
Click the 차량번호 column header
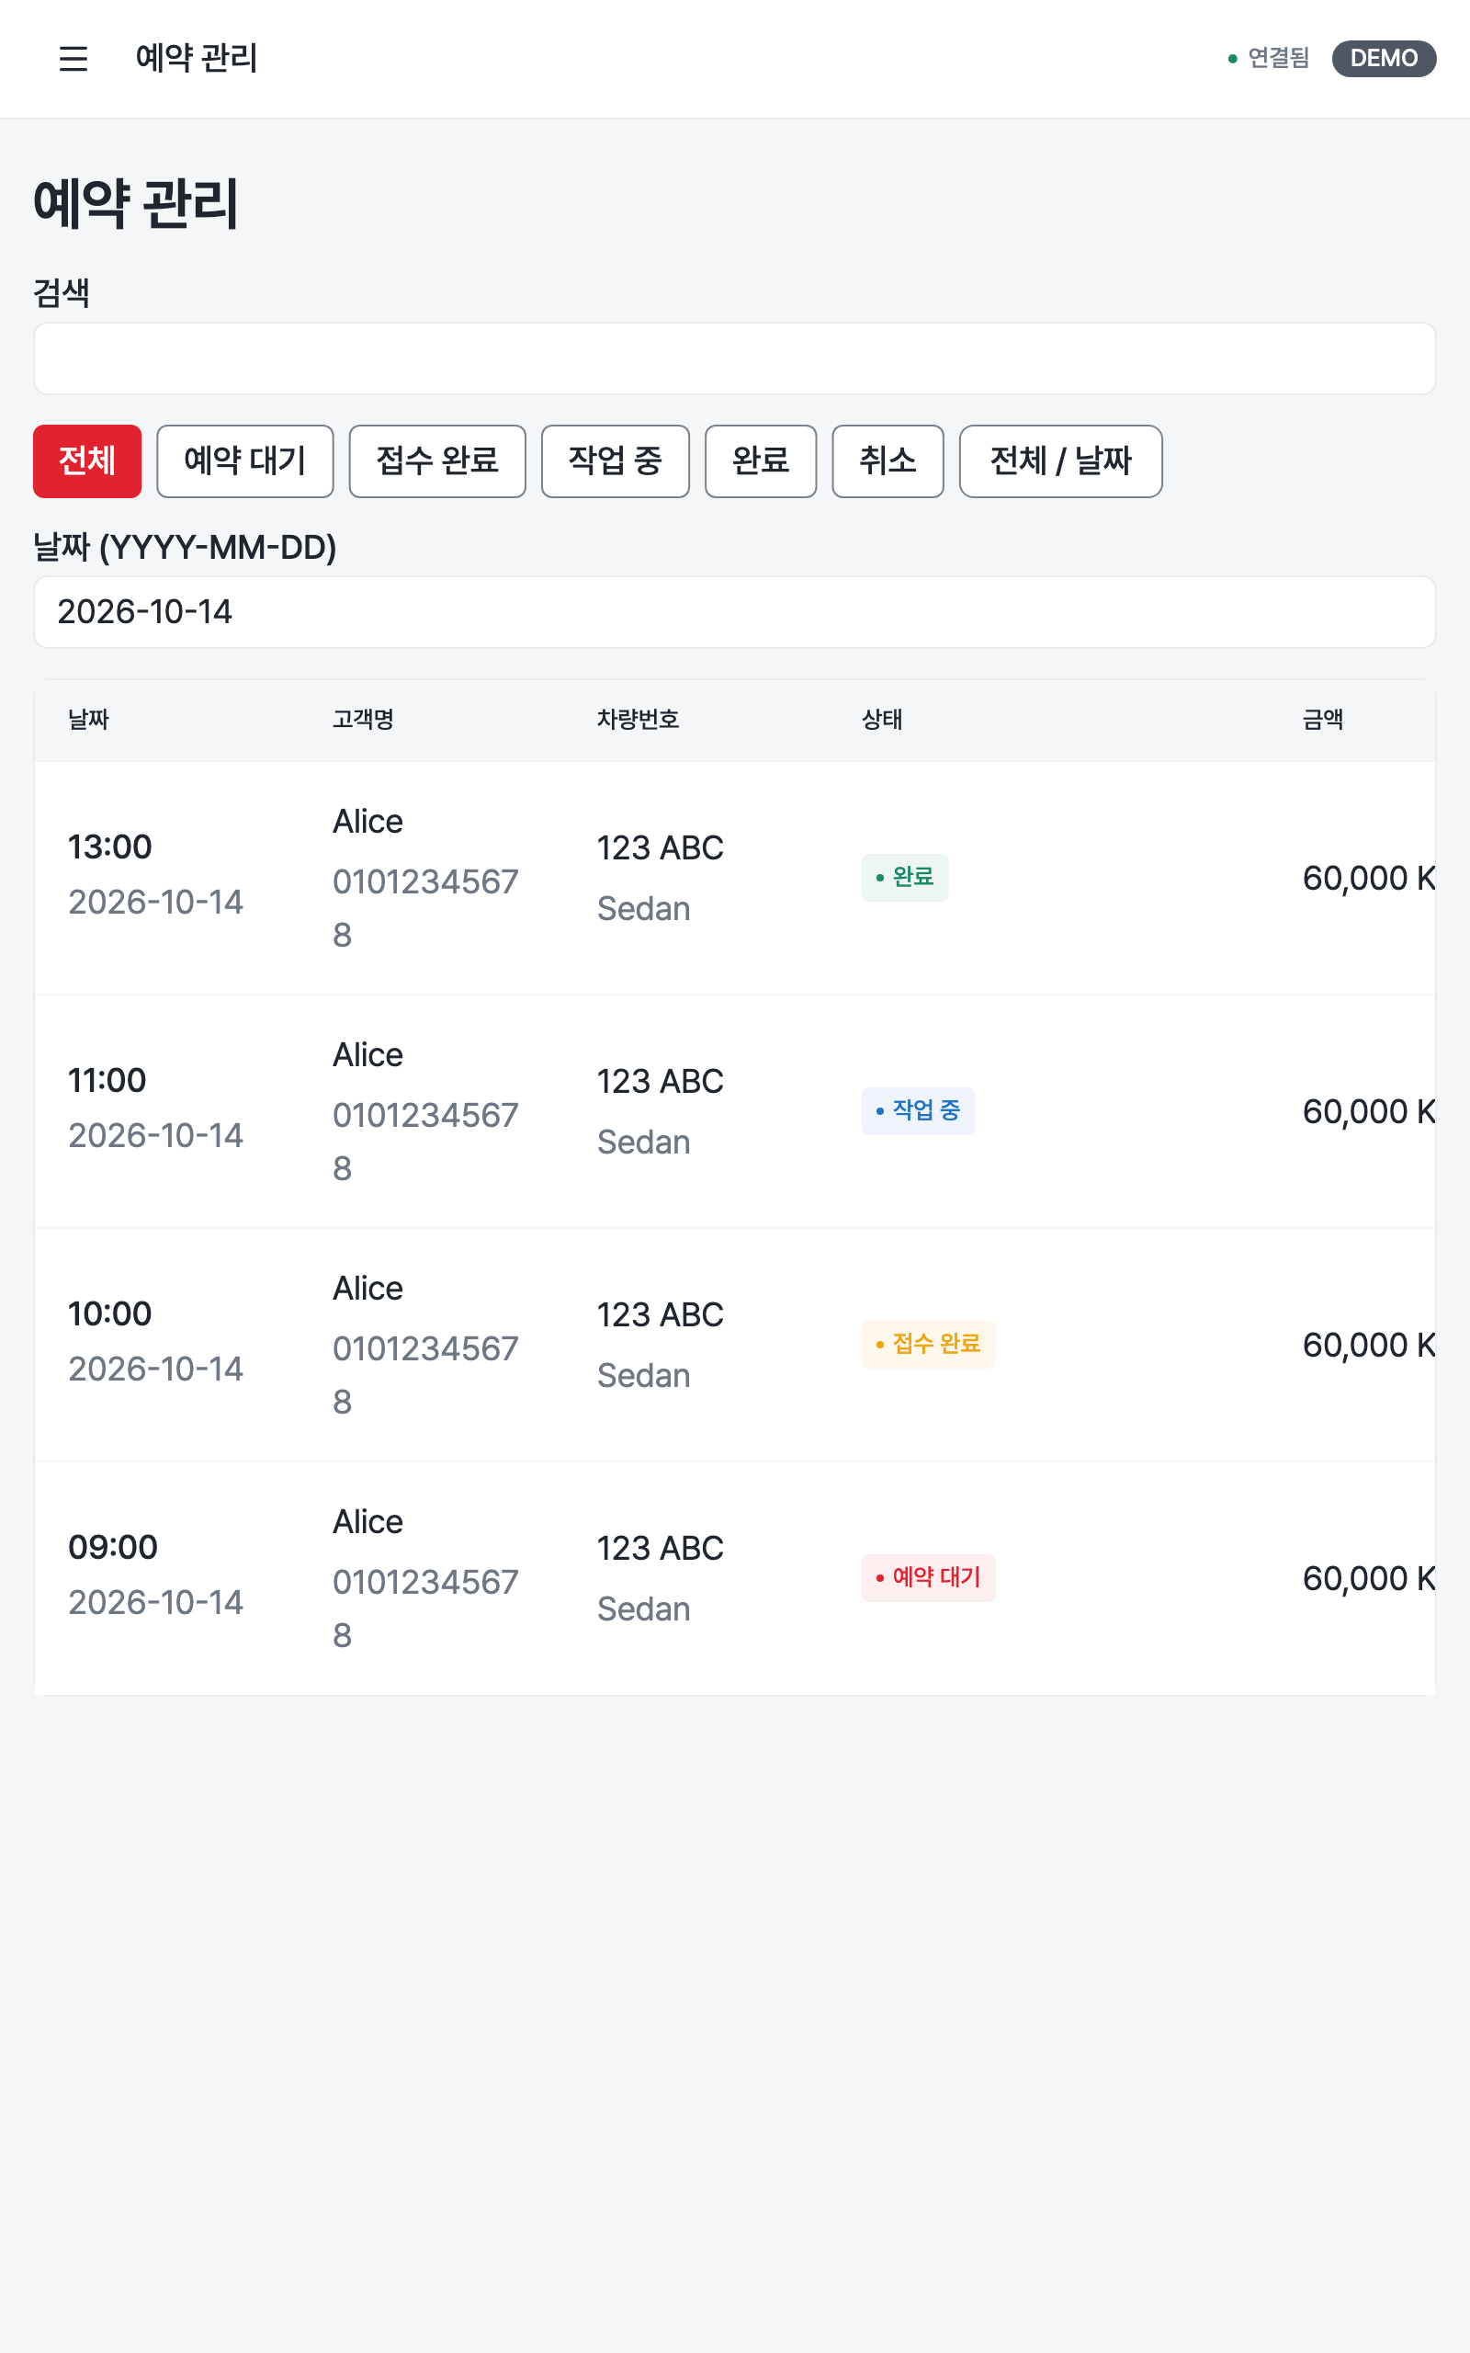638,720
